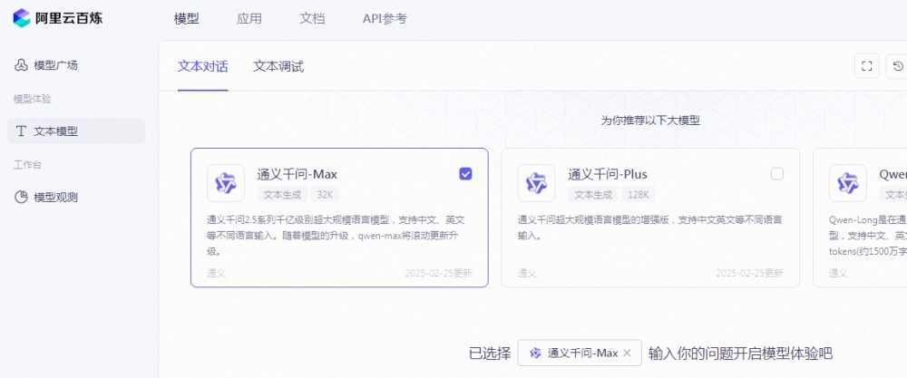Screen dimensions: 907x378
Task: Click the 模型广场 sidebar icon
Action: 21,65
